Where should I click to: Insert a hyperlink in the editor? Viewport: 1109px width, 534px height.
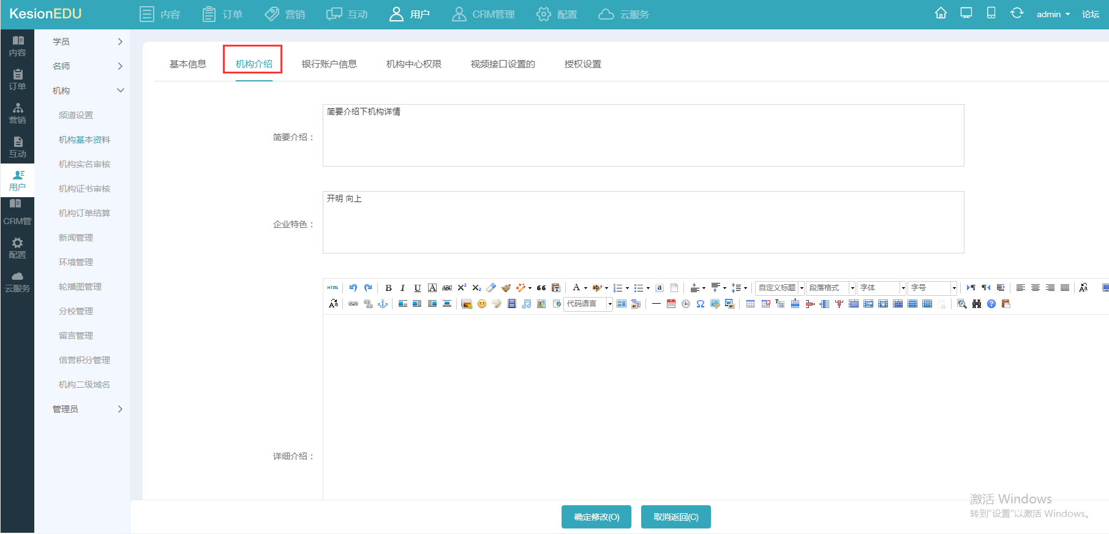(x=353, y=304)
